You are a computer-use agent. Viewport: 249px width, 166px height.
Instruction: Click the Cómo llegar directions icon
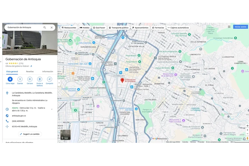tap(10, 79)
